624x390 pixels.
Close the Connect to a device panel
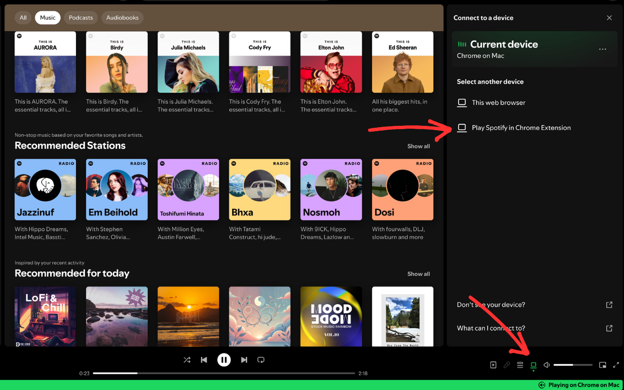tap(609, 18)
